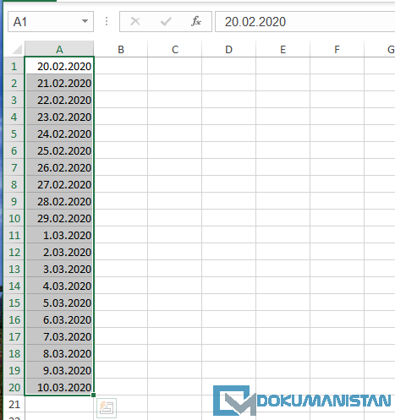This screenshot has height=420, width=395.
Task: Click the formula bar showing 20.02.2020
Action: pyautogui.click(x=305, y=22)
